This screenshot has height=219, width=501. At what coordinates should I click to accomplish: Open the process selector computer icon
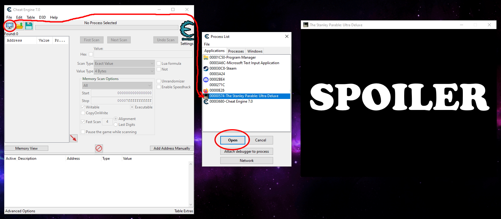(10, 26)
